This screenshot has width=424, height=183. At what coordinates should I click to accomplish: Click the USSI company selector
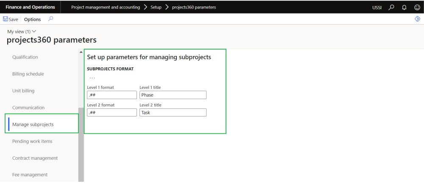tap(377, 7)
